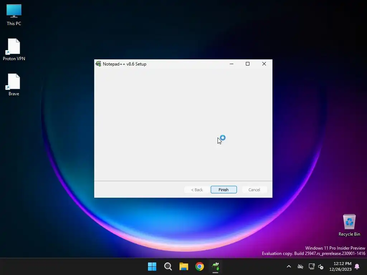Open the clock showing 12:12 PM
This screenshot has width=367, height=275.
(x=340, y=266)
